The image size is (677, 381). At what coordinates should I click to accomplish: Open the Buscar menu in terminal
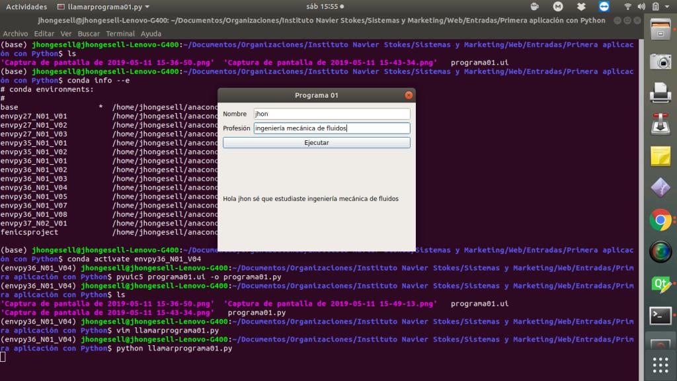click(x=89, y=34)
